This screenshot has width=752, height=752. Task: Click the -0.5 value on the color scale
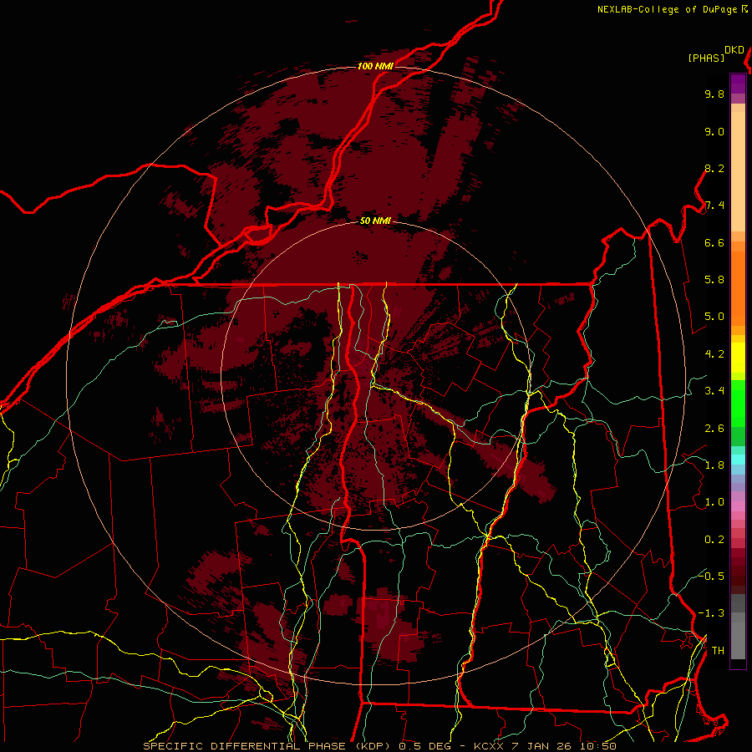(x=711, y=576)
